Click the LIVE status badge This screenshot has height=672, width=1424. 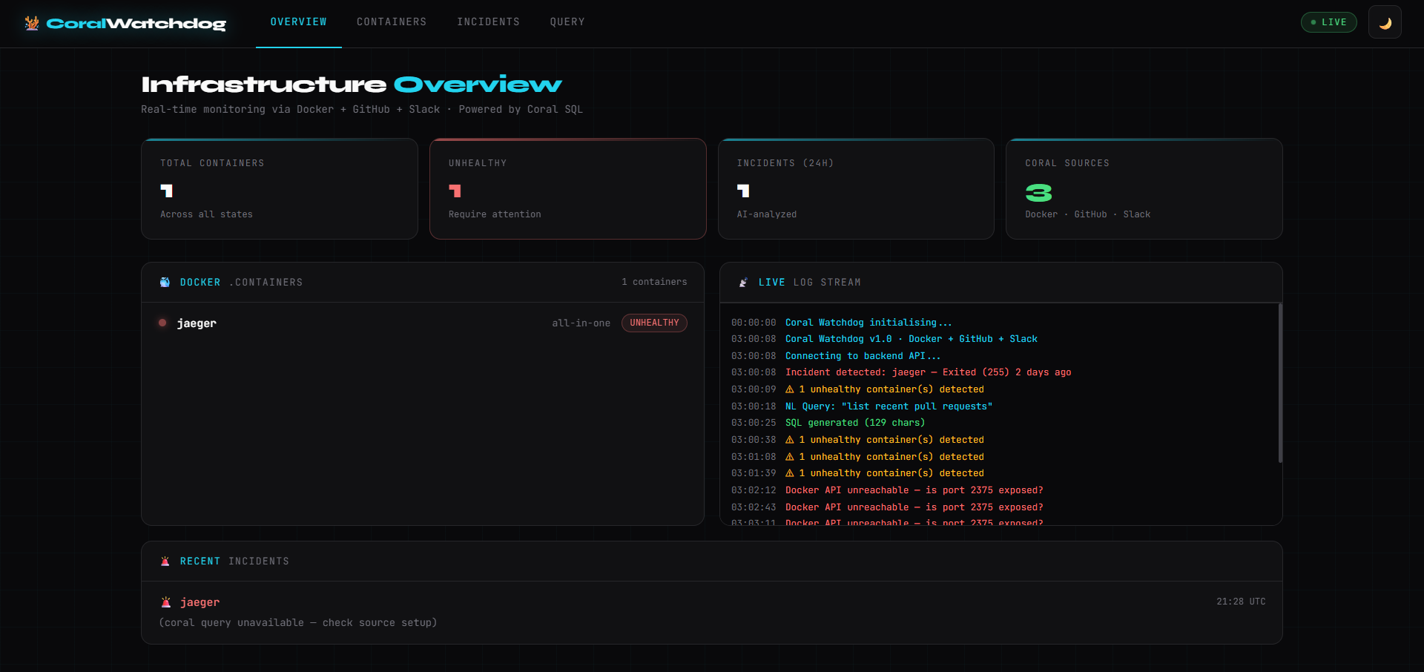click(x=1328, y=22)
